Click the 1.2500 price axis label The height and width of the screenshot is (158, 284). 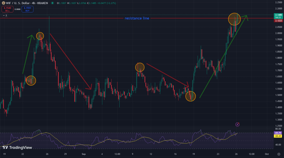278,126
